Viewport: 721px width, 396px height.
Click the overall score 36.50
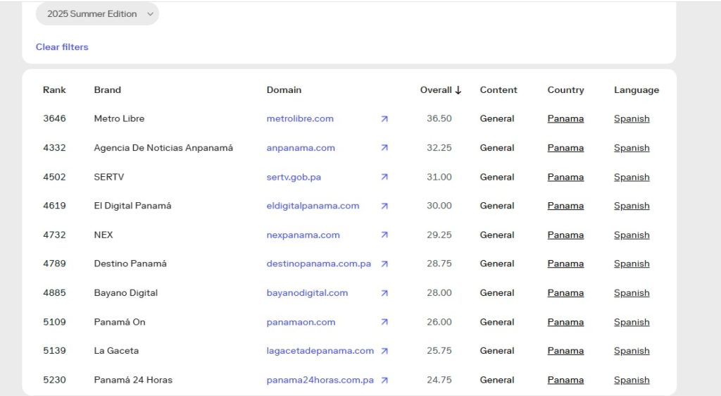(439, 118)
